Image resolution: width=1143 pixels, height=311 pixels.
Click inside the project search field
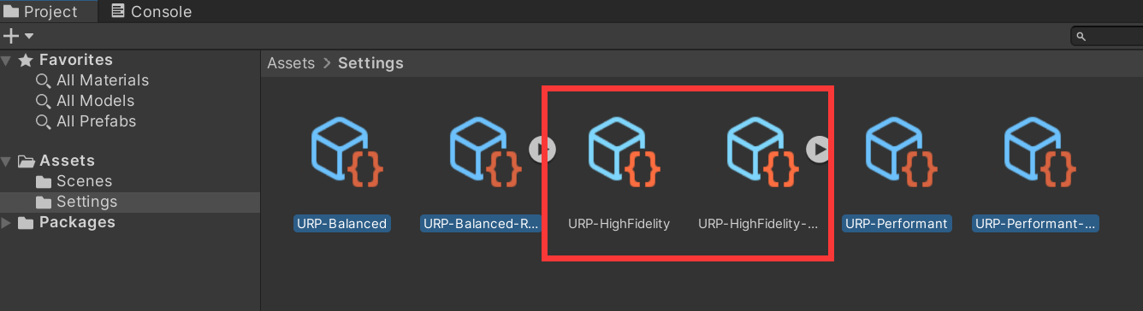(x=1108, y=37)
